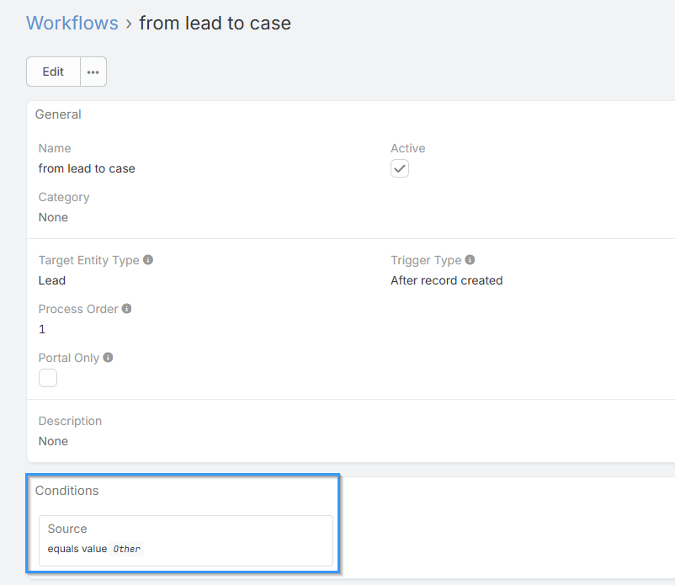Click the Process Order info icon
The width and height of the screenshot is (675, 585).
point(127,309)
